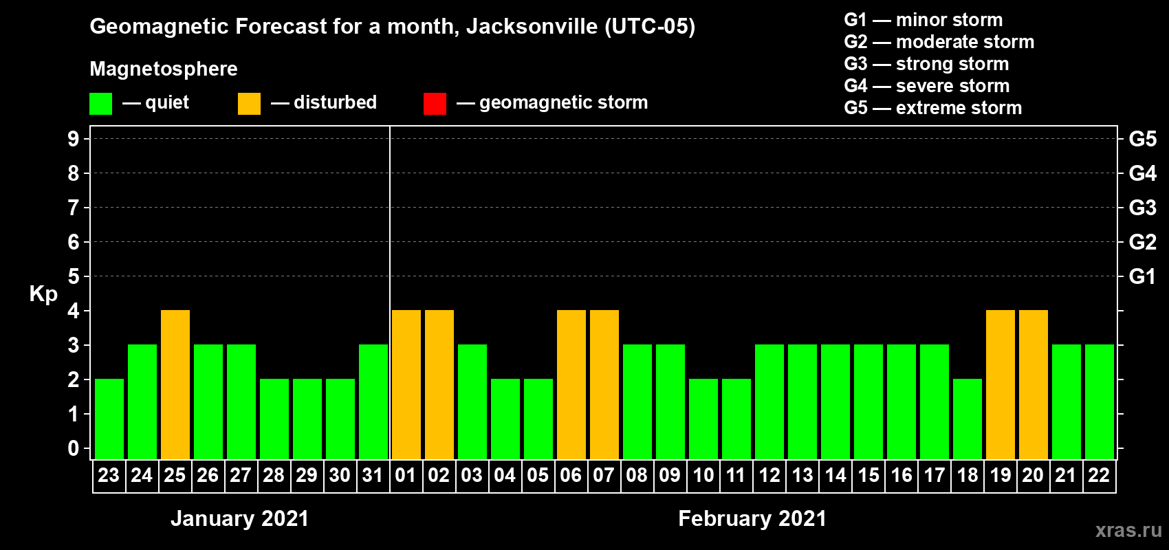Click the Kp axis label
This screenshot has height=550, width=1169.
point(43,294)
